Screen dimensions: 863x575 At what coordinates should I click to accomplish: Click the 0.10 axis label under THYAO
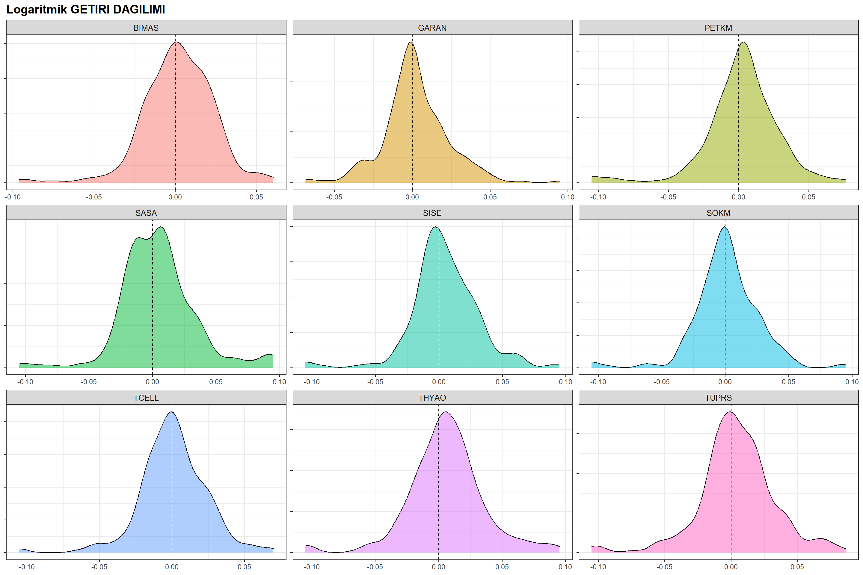[565, 567]
